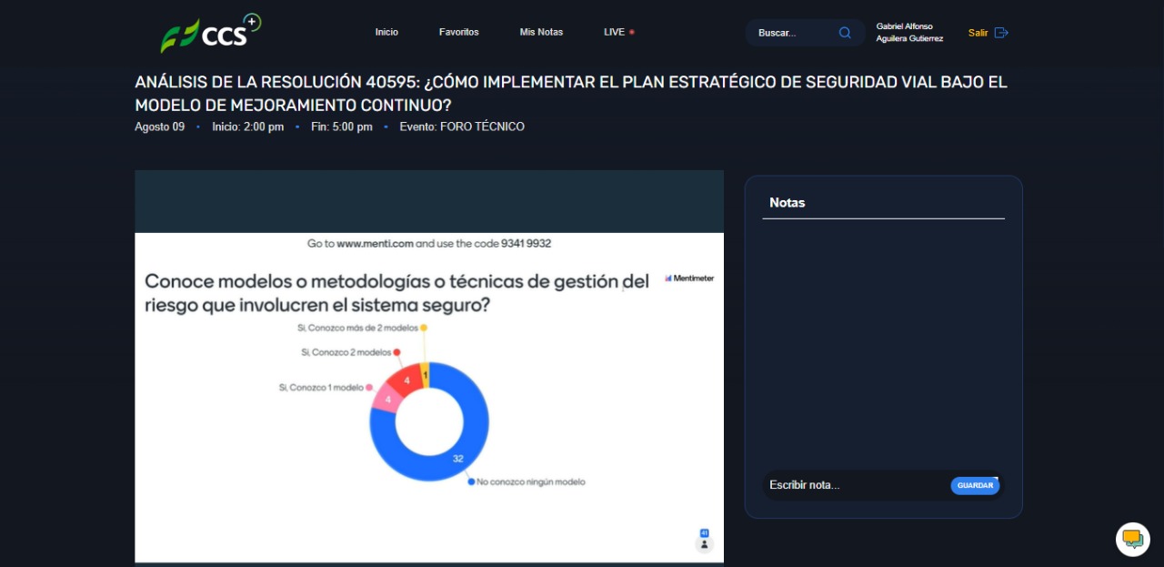Open the chat bubble widget

[x=1132, y=539]
